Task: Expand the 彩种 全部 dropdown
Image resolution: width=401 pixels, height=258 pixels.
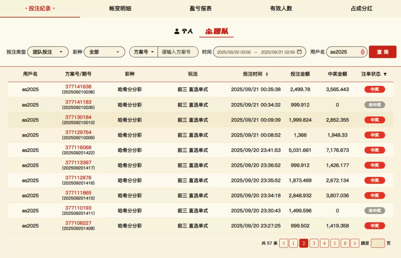Action: coord(104,52)
